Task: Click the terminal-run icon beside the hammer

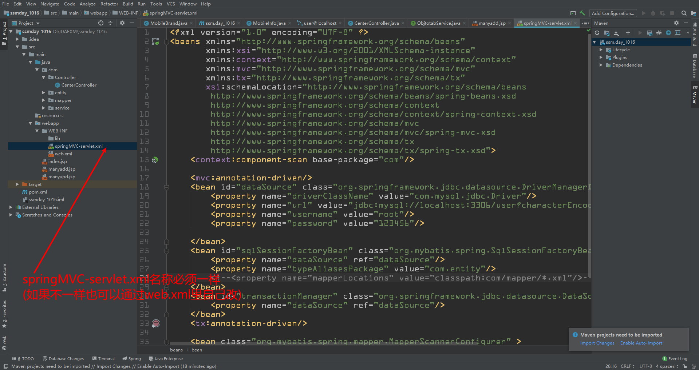Action: point(573,13)
